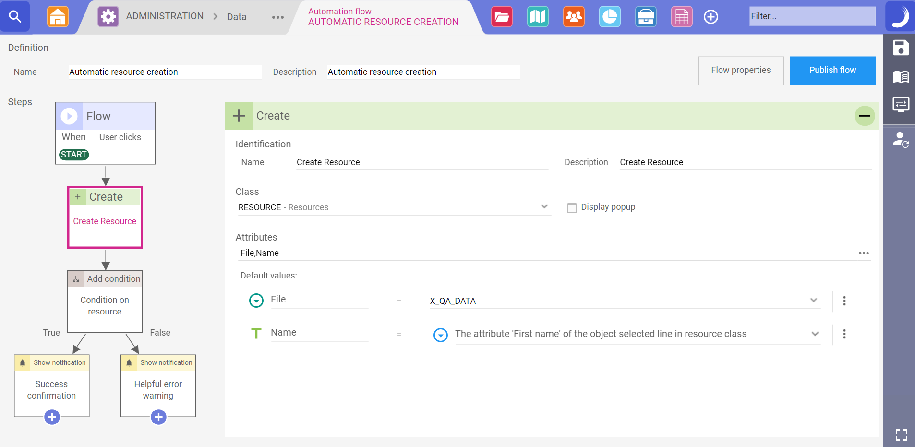Click the crescent logo icon top right
Screen dimensions: 915x447
point(900,16)
